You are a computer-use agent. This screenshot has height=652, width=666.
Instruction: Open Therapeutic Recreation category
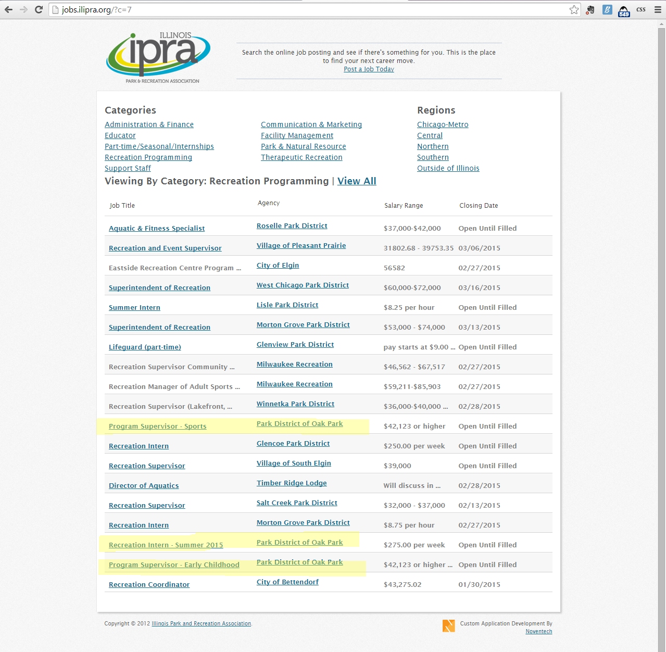(x=301, y=157)
